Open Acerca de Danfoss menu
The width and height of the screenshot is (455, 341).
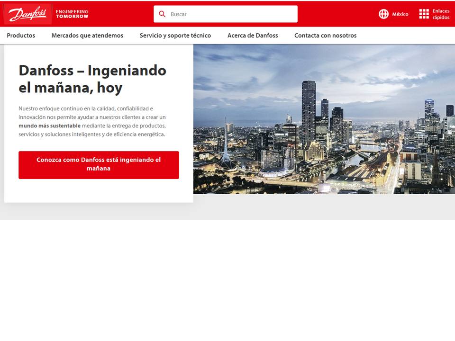click(253, 36)
